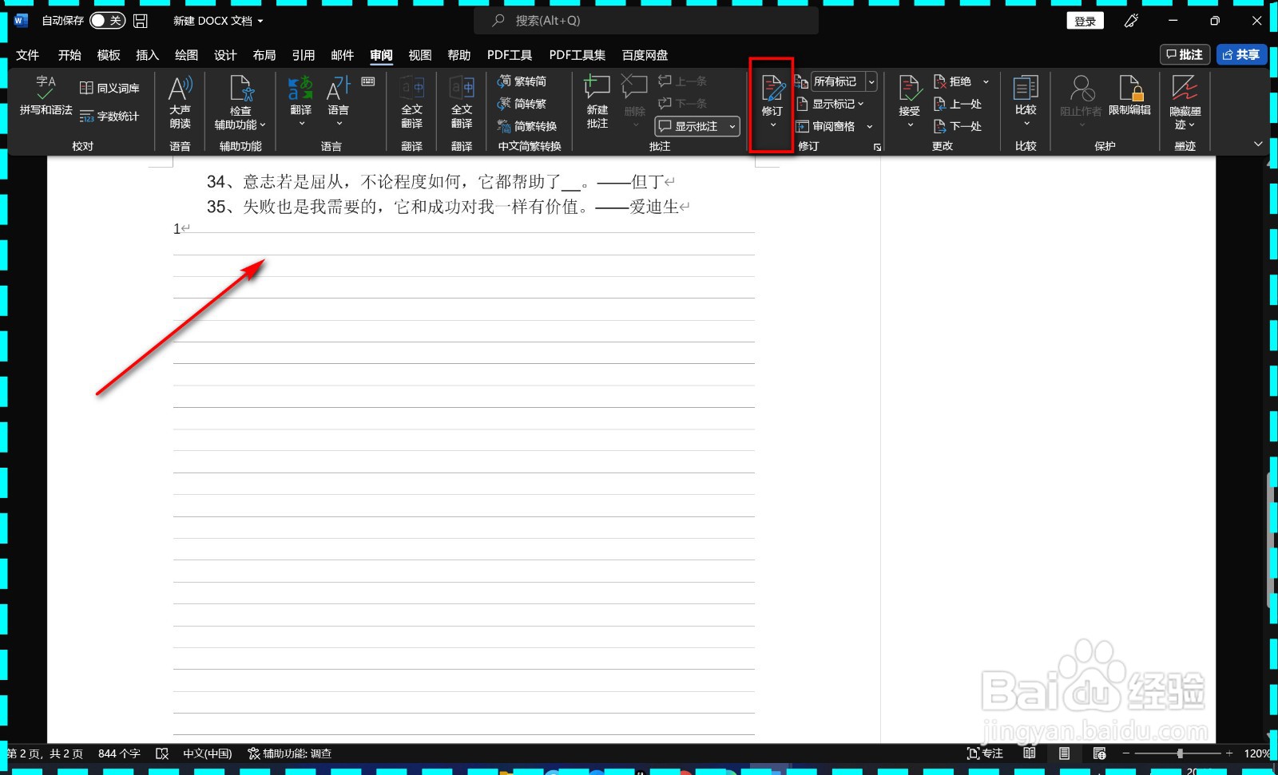
Task: Expand the 审阅窗格 dropdown arrow
Action: [x=870, y=126]
